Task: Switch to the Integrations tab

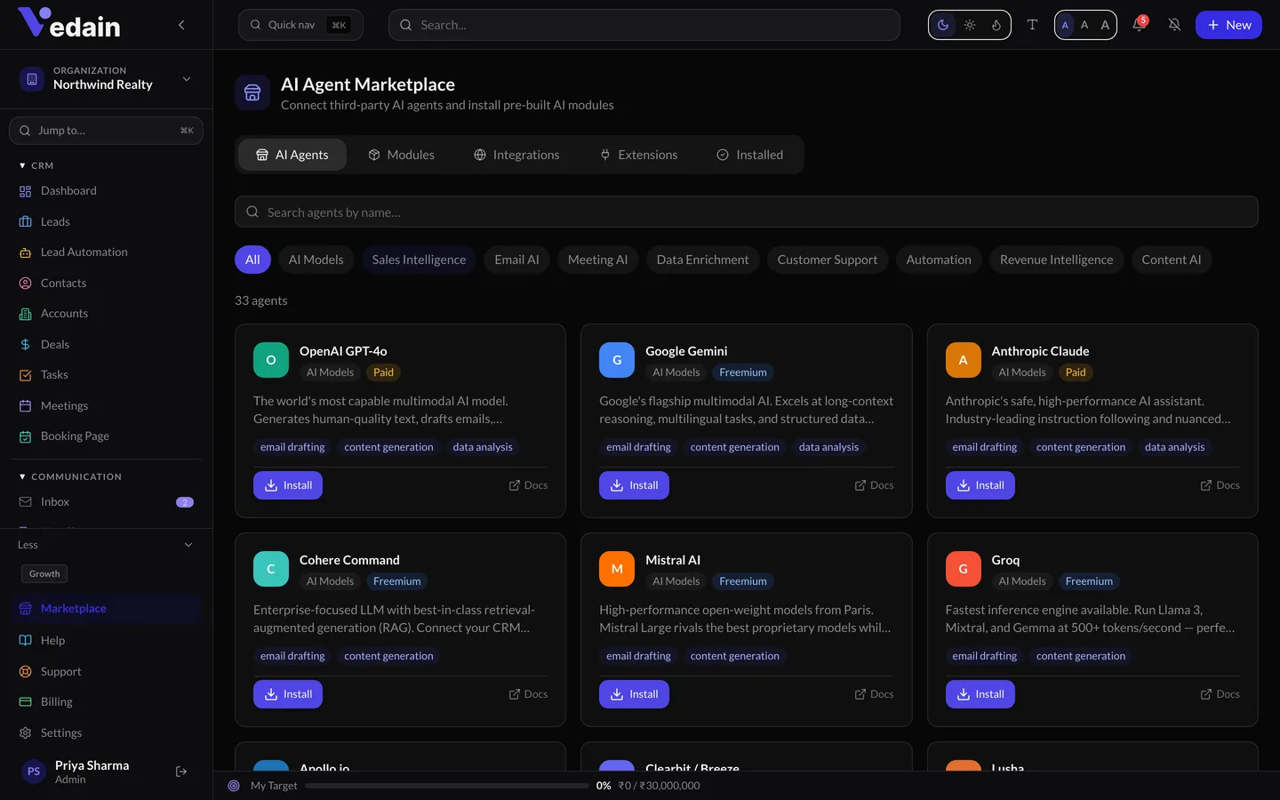Action: click(x=516, y=155)
